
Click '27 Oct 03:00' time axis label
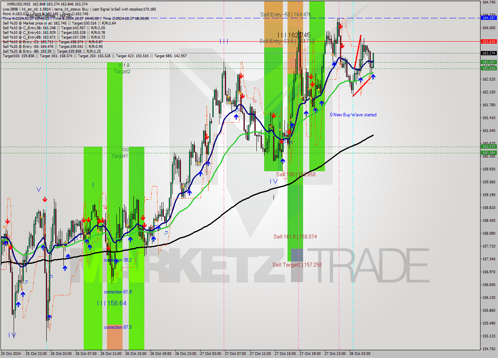pos(211,354)
